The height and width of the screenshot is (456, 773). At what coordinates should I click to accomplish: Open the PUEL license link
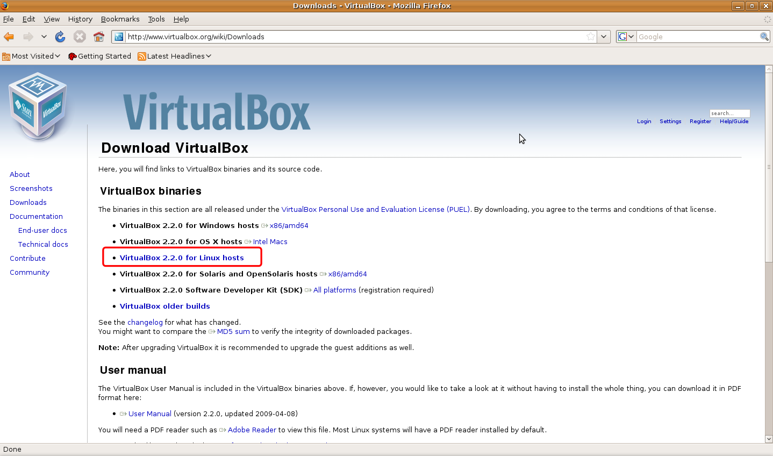coord(376,209)
